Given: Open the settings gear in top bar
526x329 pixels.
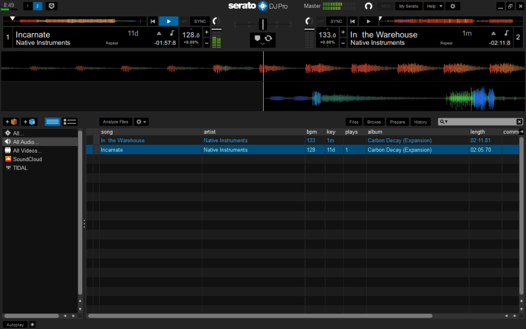Looking at the screenshot, I should pos(452,6).
